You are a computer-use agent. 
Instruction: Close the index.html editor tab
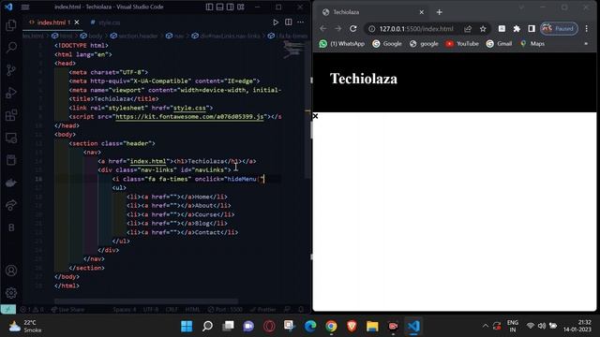(77, 22)
